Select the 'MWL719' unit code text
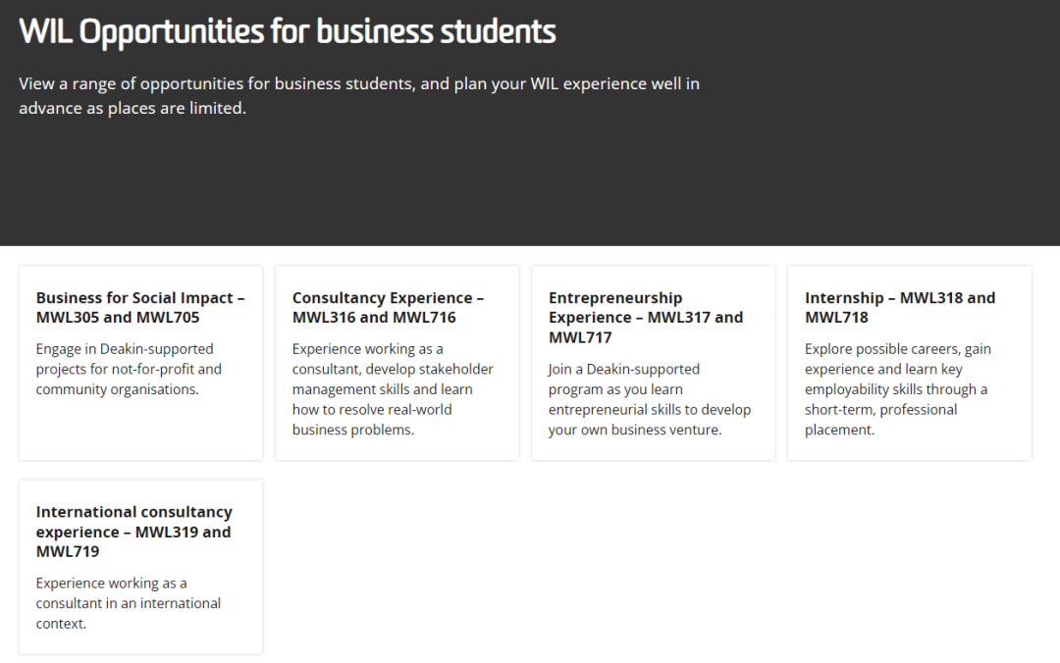 pyautogui.click(x=68, y=551)
